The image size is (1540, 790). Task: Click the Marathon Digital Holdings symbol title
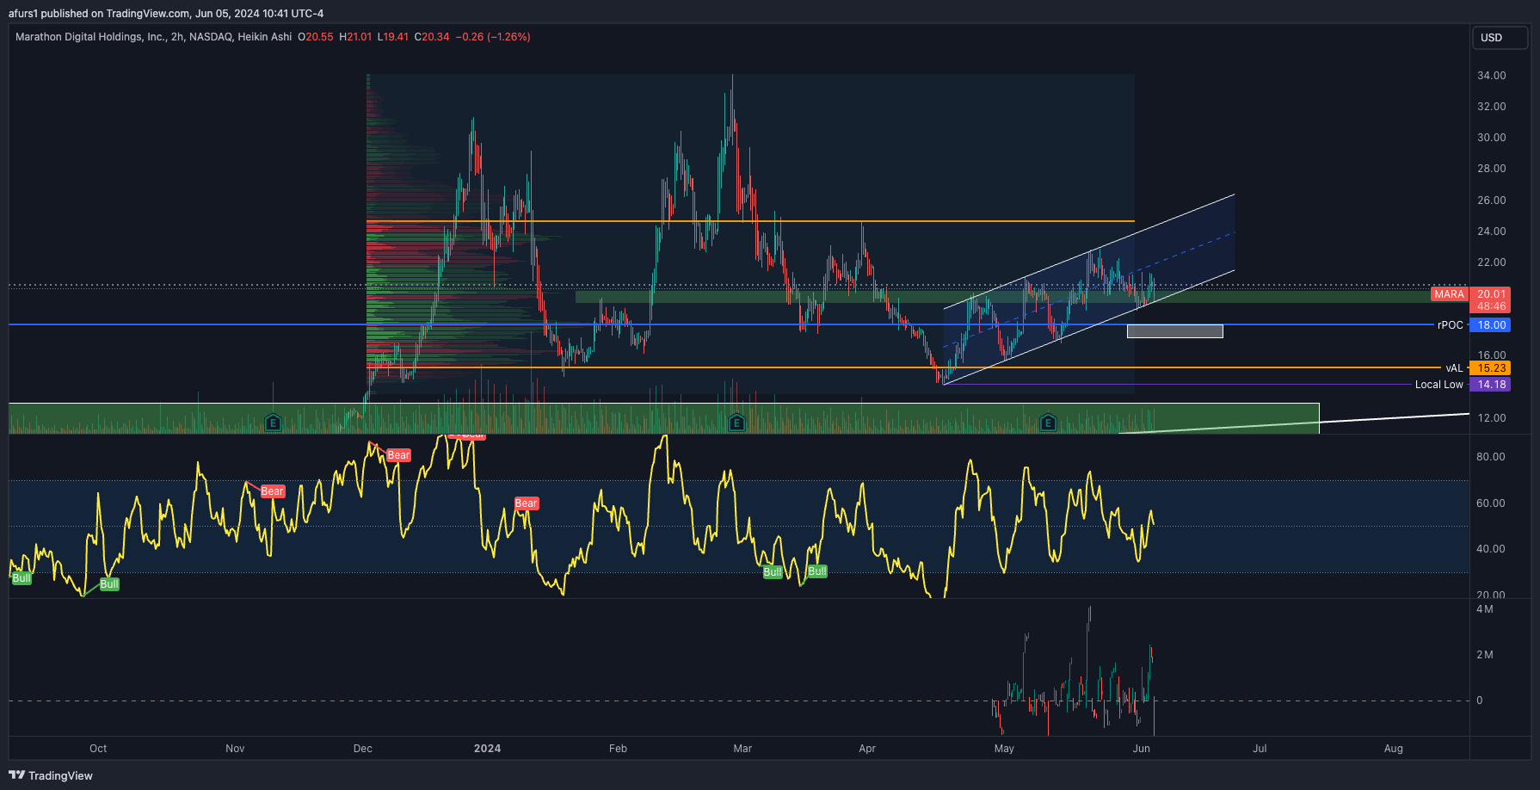(x=153, y=37)
